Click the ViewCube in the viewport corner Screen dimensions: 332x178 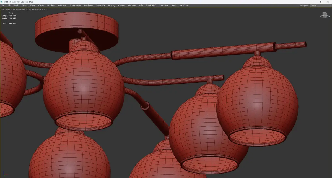pyautogui.click(x=325, y=15)
